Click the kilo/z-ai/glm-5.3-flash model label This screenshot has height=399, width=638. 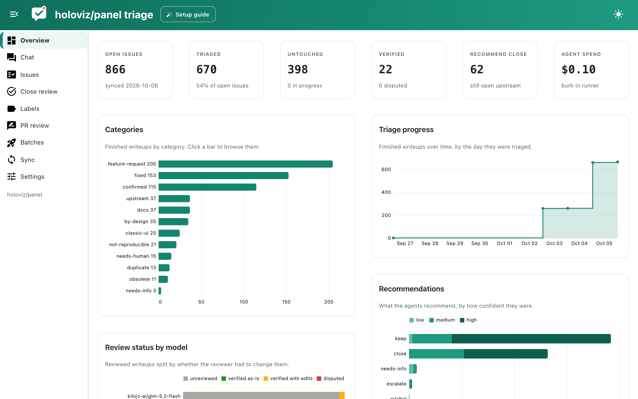[x=154, y=396]
